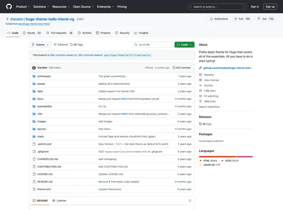Click the commit history clock icon
Viewport: 283px width, 210px height.
click(x=174, y=68)
